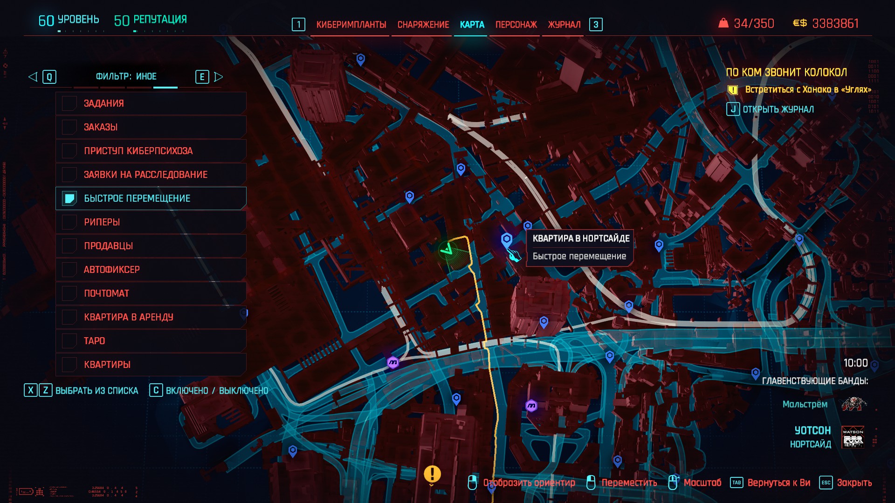
Task: Switch to previous filter with left arrow
Action: point(33,77)
